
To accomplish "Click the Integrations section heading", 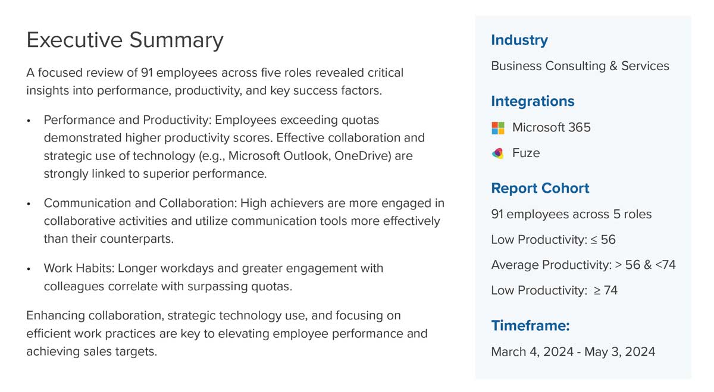I will [533, 102].
